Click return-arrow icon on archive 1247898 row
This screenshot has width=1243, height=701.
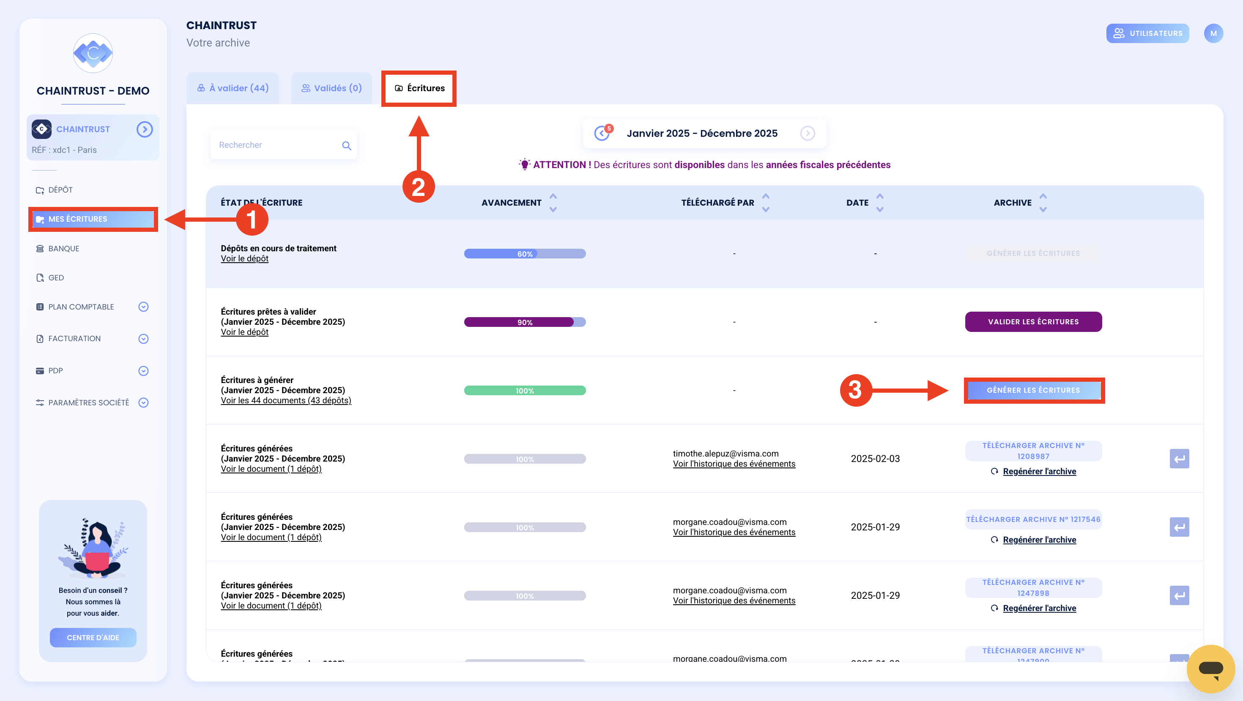[x=1180, y=595]
